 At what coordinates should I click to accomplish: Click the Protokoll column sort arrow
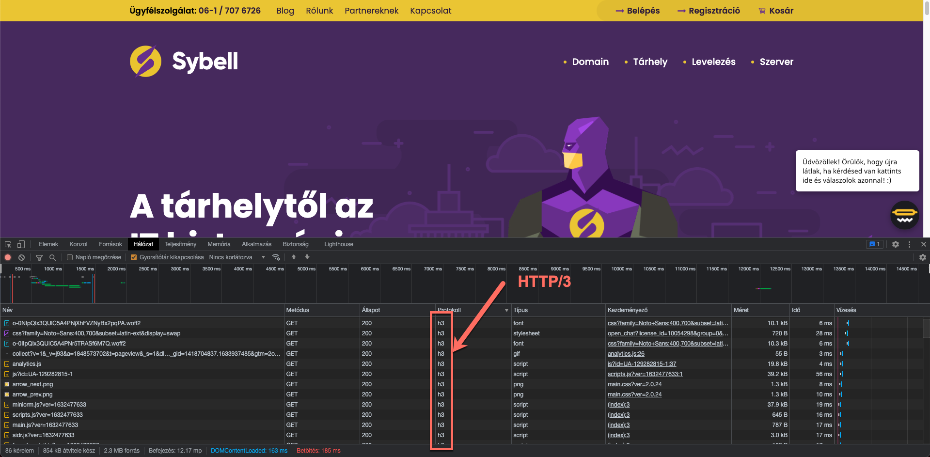coord(506,310)
